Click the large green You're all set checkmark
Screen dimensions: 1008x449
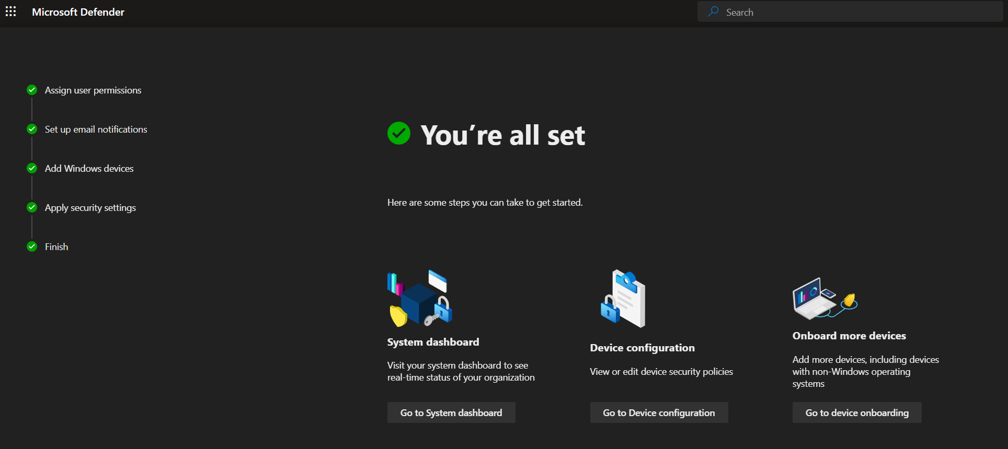[399, 133]
